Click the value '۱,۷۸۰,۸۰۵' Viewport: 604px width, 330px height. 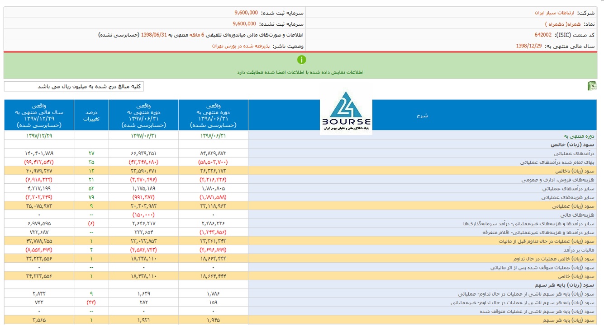213,189
